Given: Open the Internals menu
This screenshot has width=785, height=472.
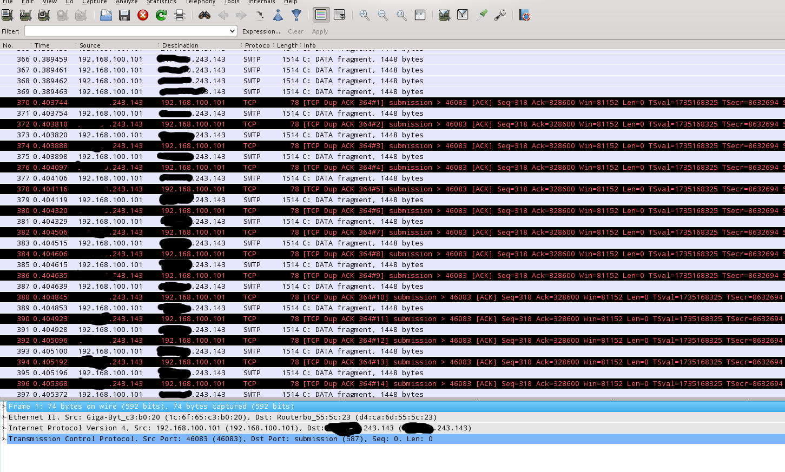Looking at the screenshot, I should [x=261, y=2].
